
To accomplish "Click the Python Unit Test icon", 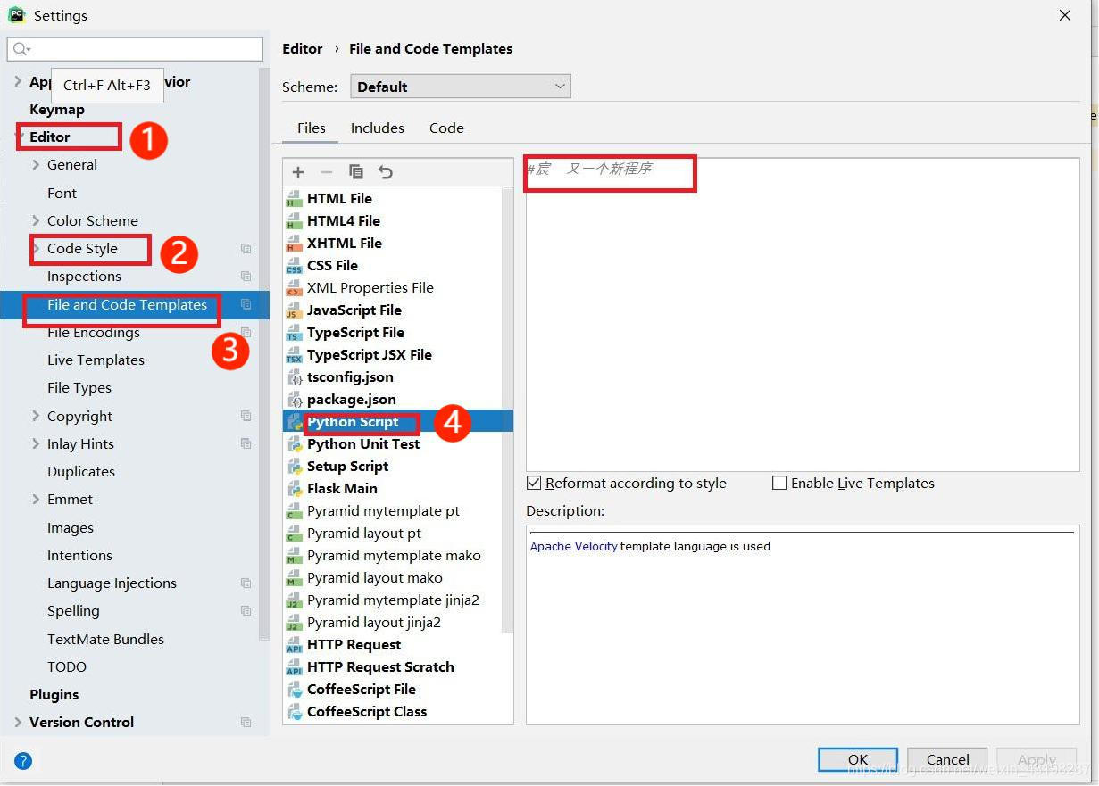I will pos(294,444).
